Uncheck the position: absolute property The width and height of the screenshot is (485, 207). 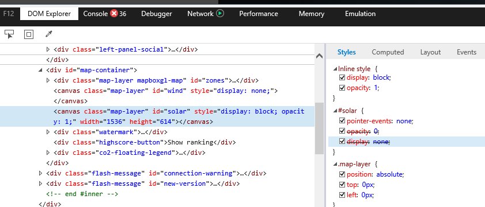(342, 174)
